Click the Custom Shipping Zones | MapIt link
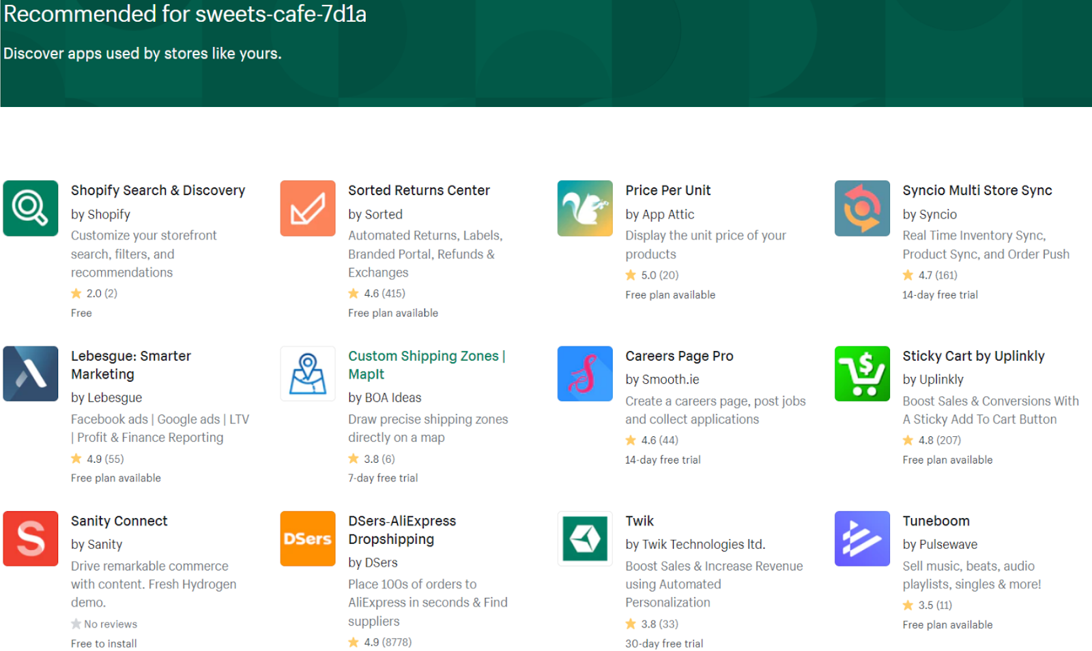This screenshot has height=651, width=1092. coord(427,365)
